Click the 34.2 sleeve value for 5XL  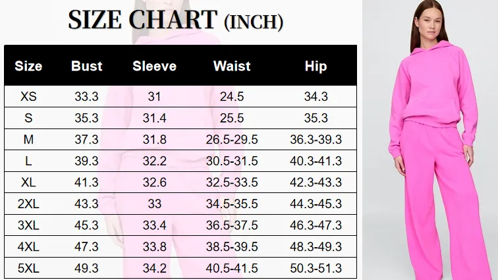pos(154,269)
